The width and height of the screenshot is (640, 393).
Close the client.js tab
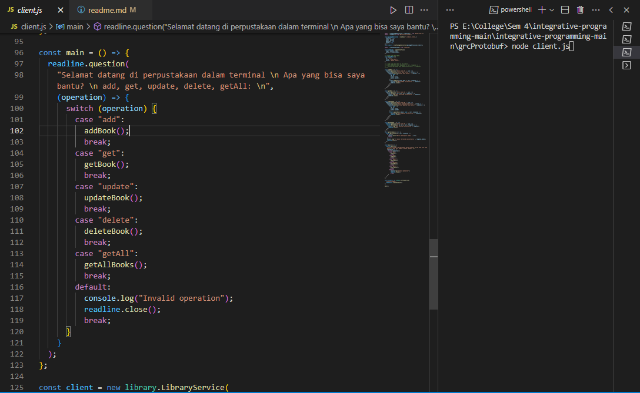tap(61, 9)
